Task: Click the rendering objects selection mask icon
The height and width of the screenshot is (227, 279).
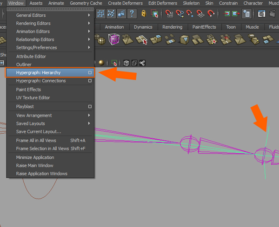Action: pyautogui.click(x=121, y=13)
